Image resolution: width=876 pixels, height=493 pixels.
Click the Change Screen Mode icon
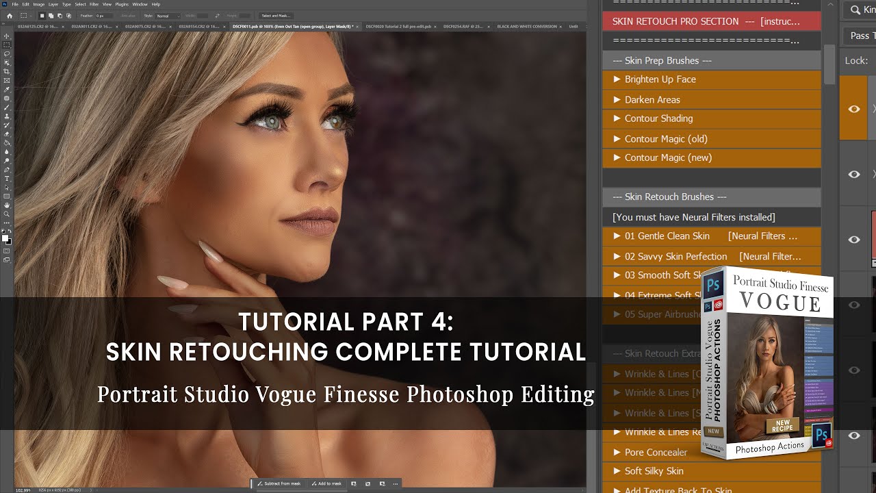[7, 260]
